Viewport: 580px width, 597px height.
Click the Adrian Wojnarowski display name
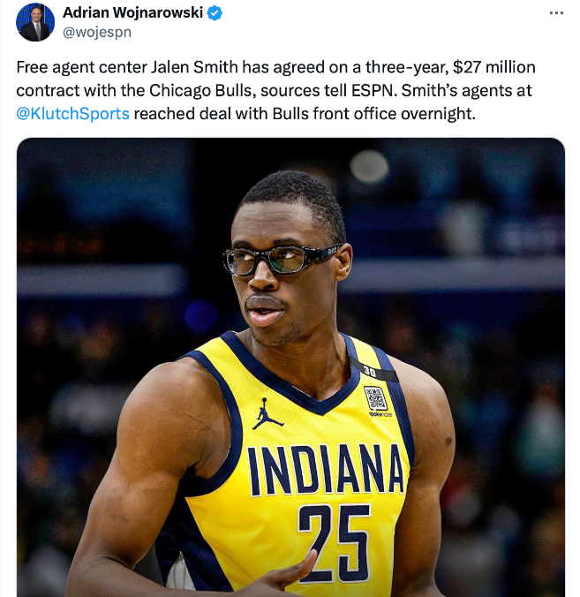pyautogui.click(x=132, y=12)
